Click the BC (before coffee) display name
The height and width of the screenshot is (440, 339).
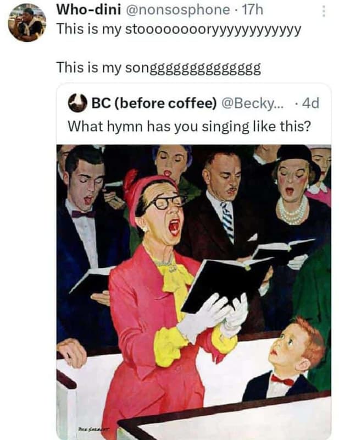[x=154, y=103]
